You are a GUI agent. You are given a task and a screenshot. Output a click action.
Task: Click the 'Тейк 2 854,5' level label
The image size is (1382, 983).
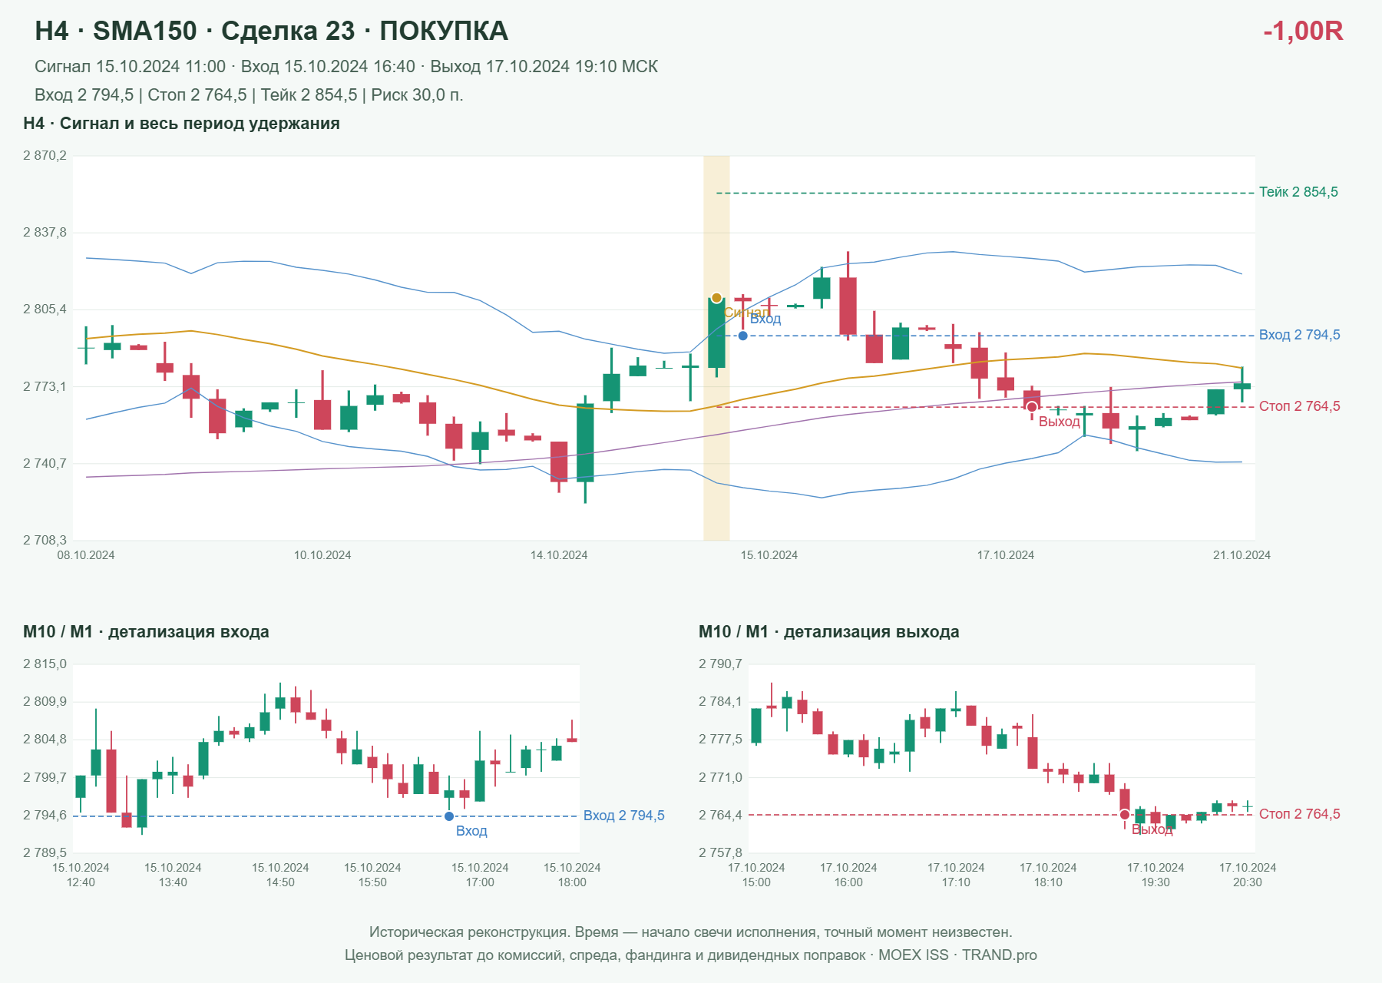(1298, 192)
